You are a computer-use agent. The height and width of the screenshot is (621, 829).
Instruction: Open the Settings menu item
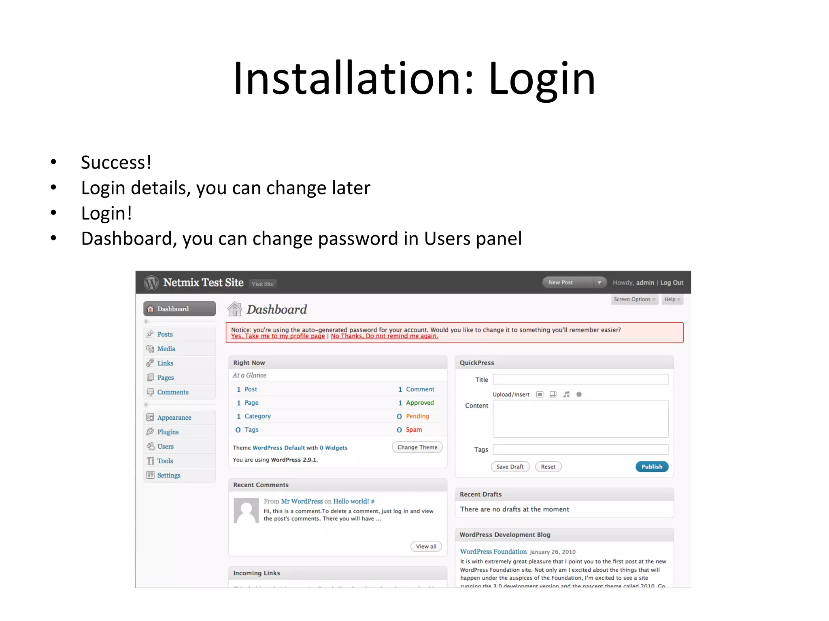tap(179, 475)
